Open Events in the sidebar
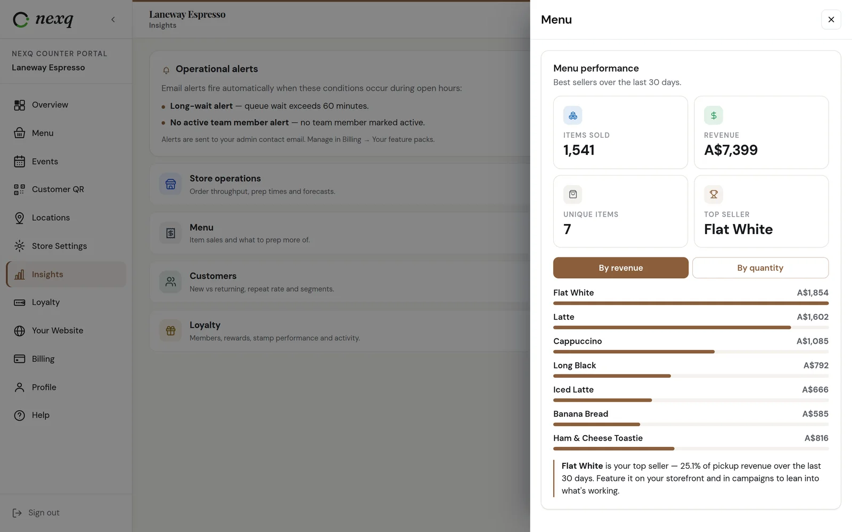The width and height of the screenshot is (852, 532). [66, 161]
